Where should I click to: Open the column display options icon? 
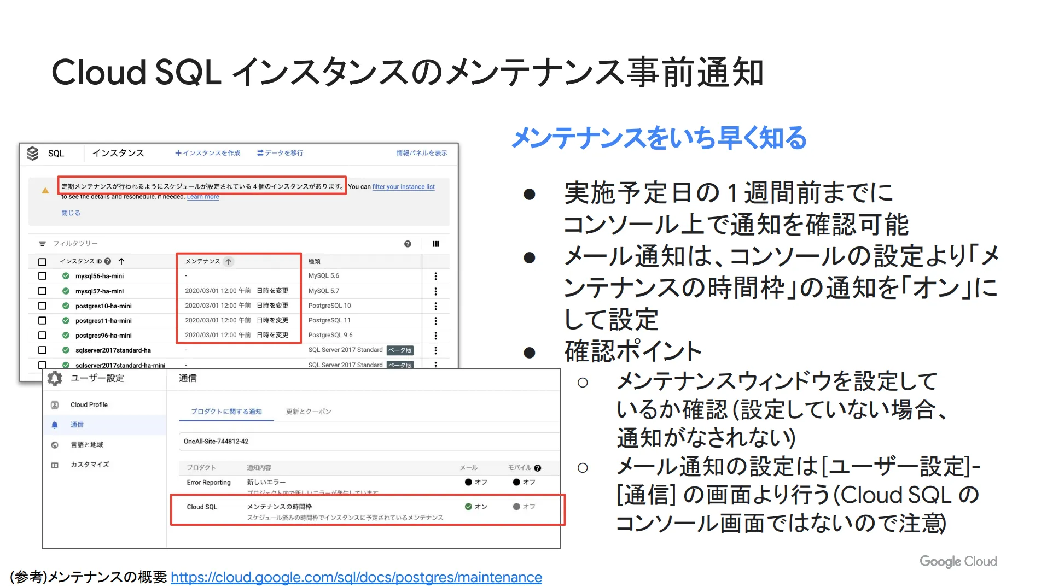[x=435, y=244]
